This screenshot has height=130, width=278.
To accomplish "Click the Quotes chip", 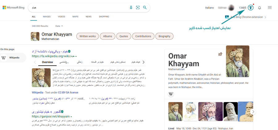I will click(124, 36).
